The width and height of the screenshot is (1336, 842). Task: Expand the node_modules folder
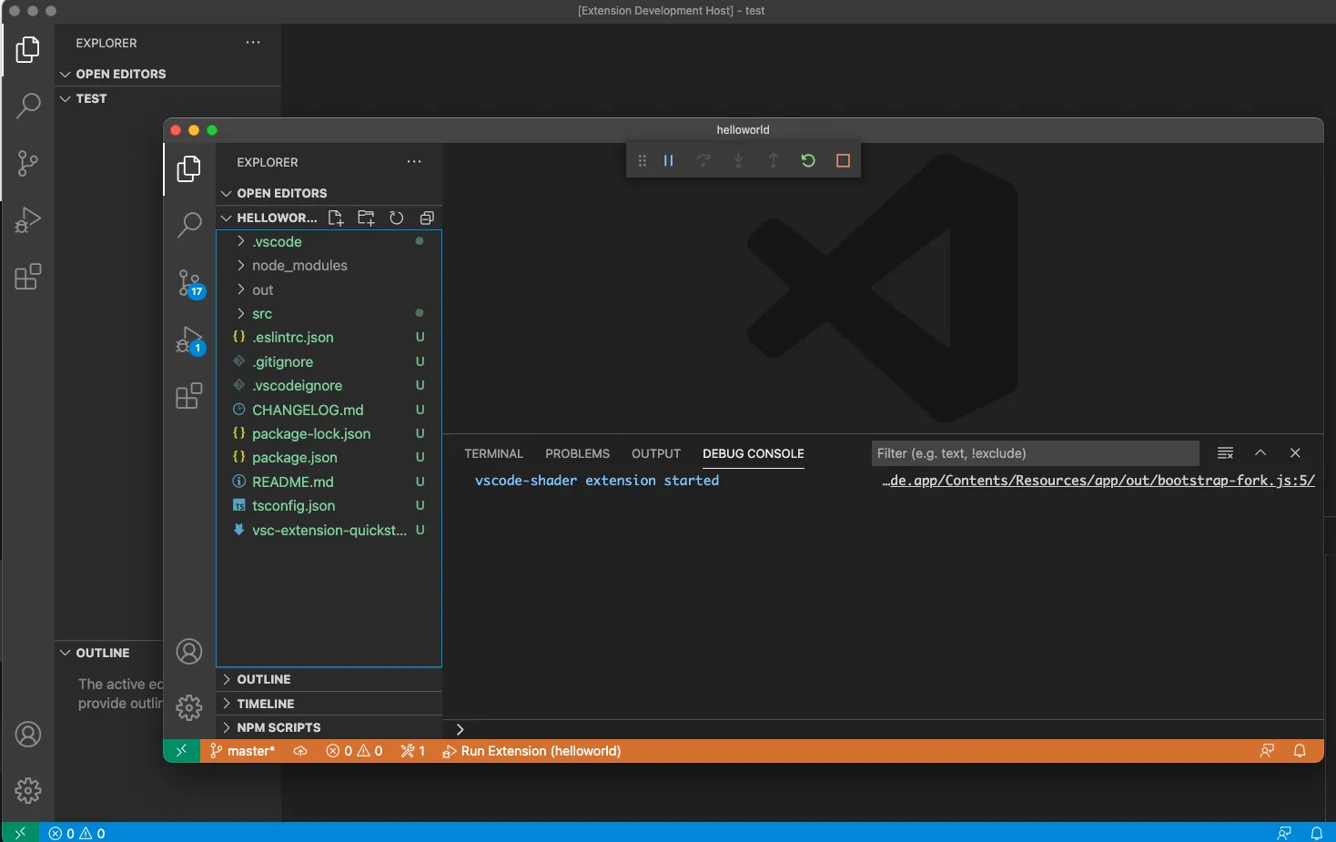(x=299, y=266)
